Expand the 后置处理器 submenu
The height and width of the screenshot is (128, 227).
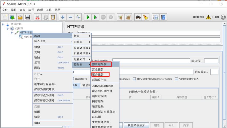coord(82,53)
